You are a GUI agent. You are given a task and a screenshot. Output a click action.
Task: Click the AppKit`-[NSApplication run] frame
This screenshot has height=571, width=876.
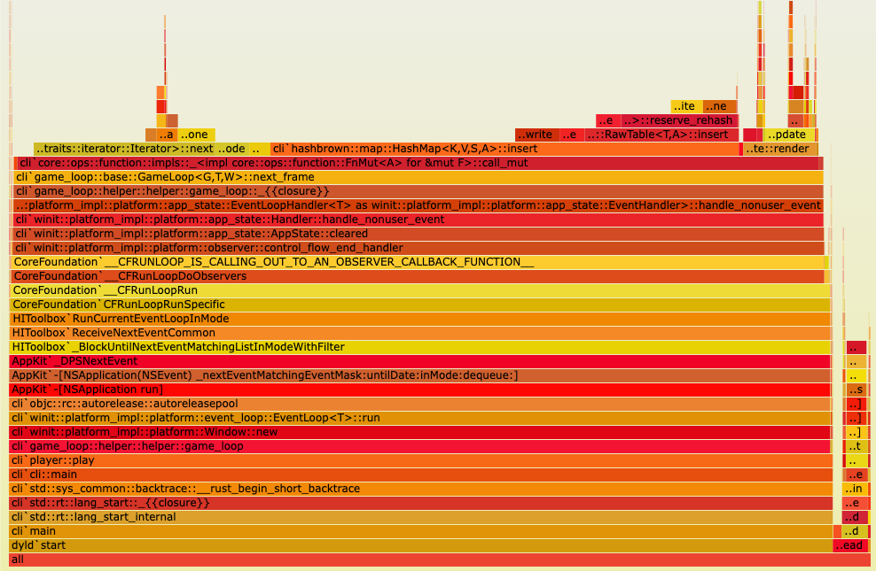(417, 389)
